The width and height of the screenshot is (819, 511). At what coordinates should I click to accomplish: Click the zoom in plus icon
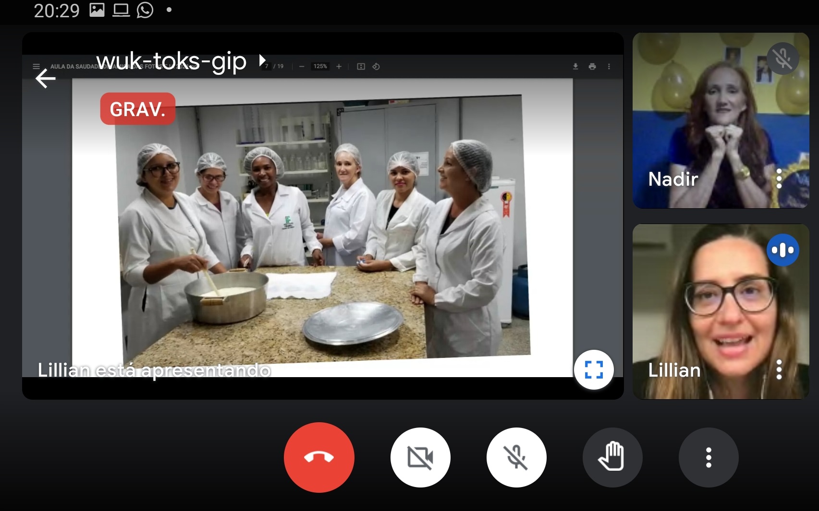point(339,66)
